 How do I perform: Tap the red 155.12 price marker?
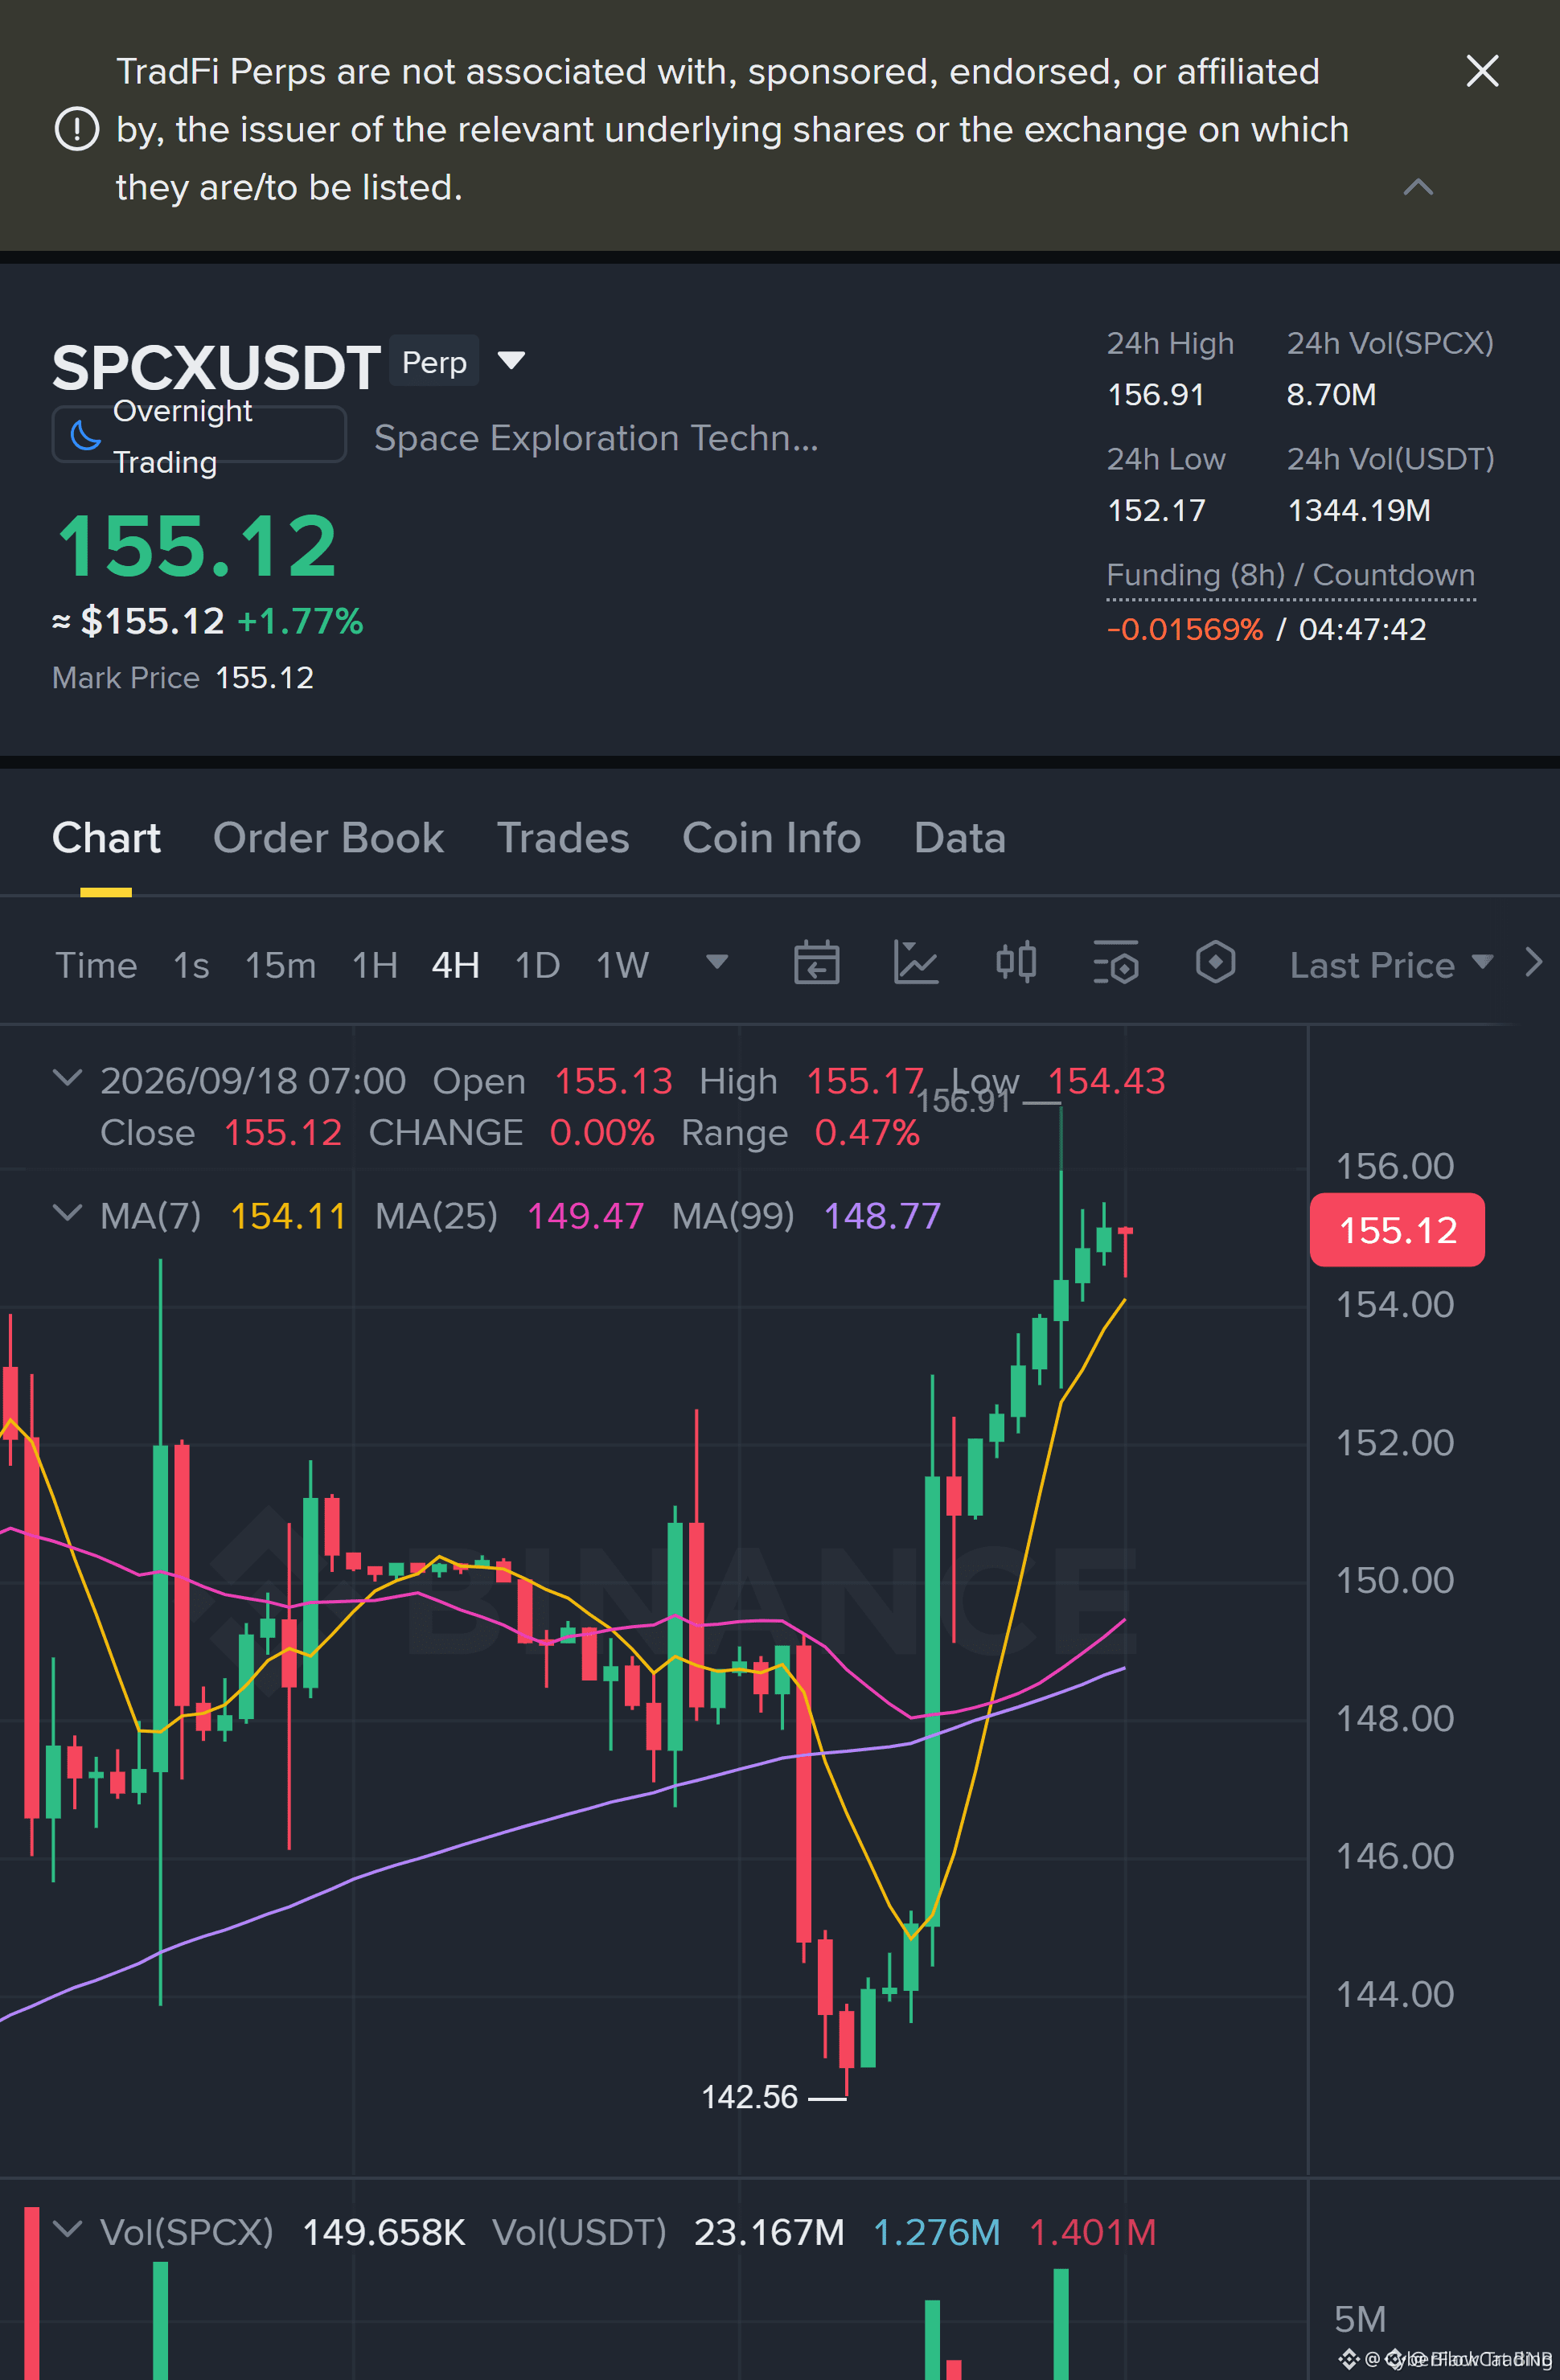[1397, 1230]
